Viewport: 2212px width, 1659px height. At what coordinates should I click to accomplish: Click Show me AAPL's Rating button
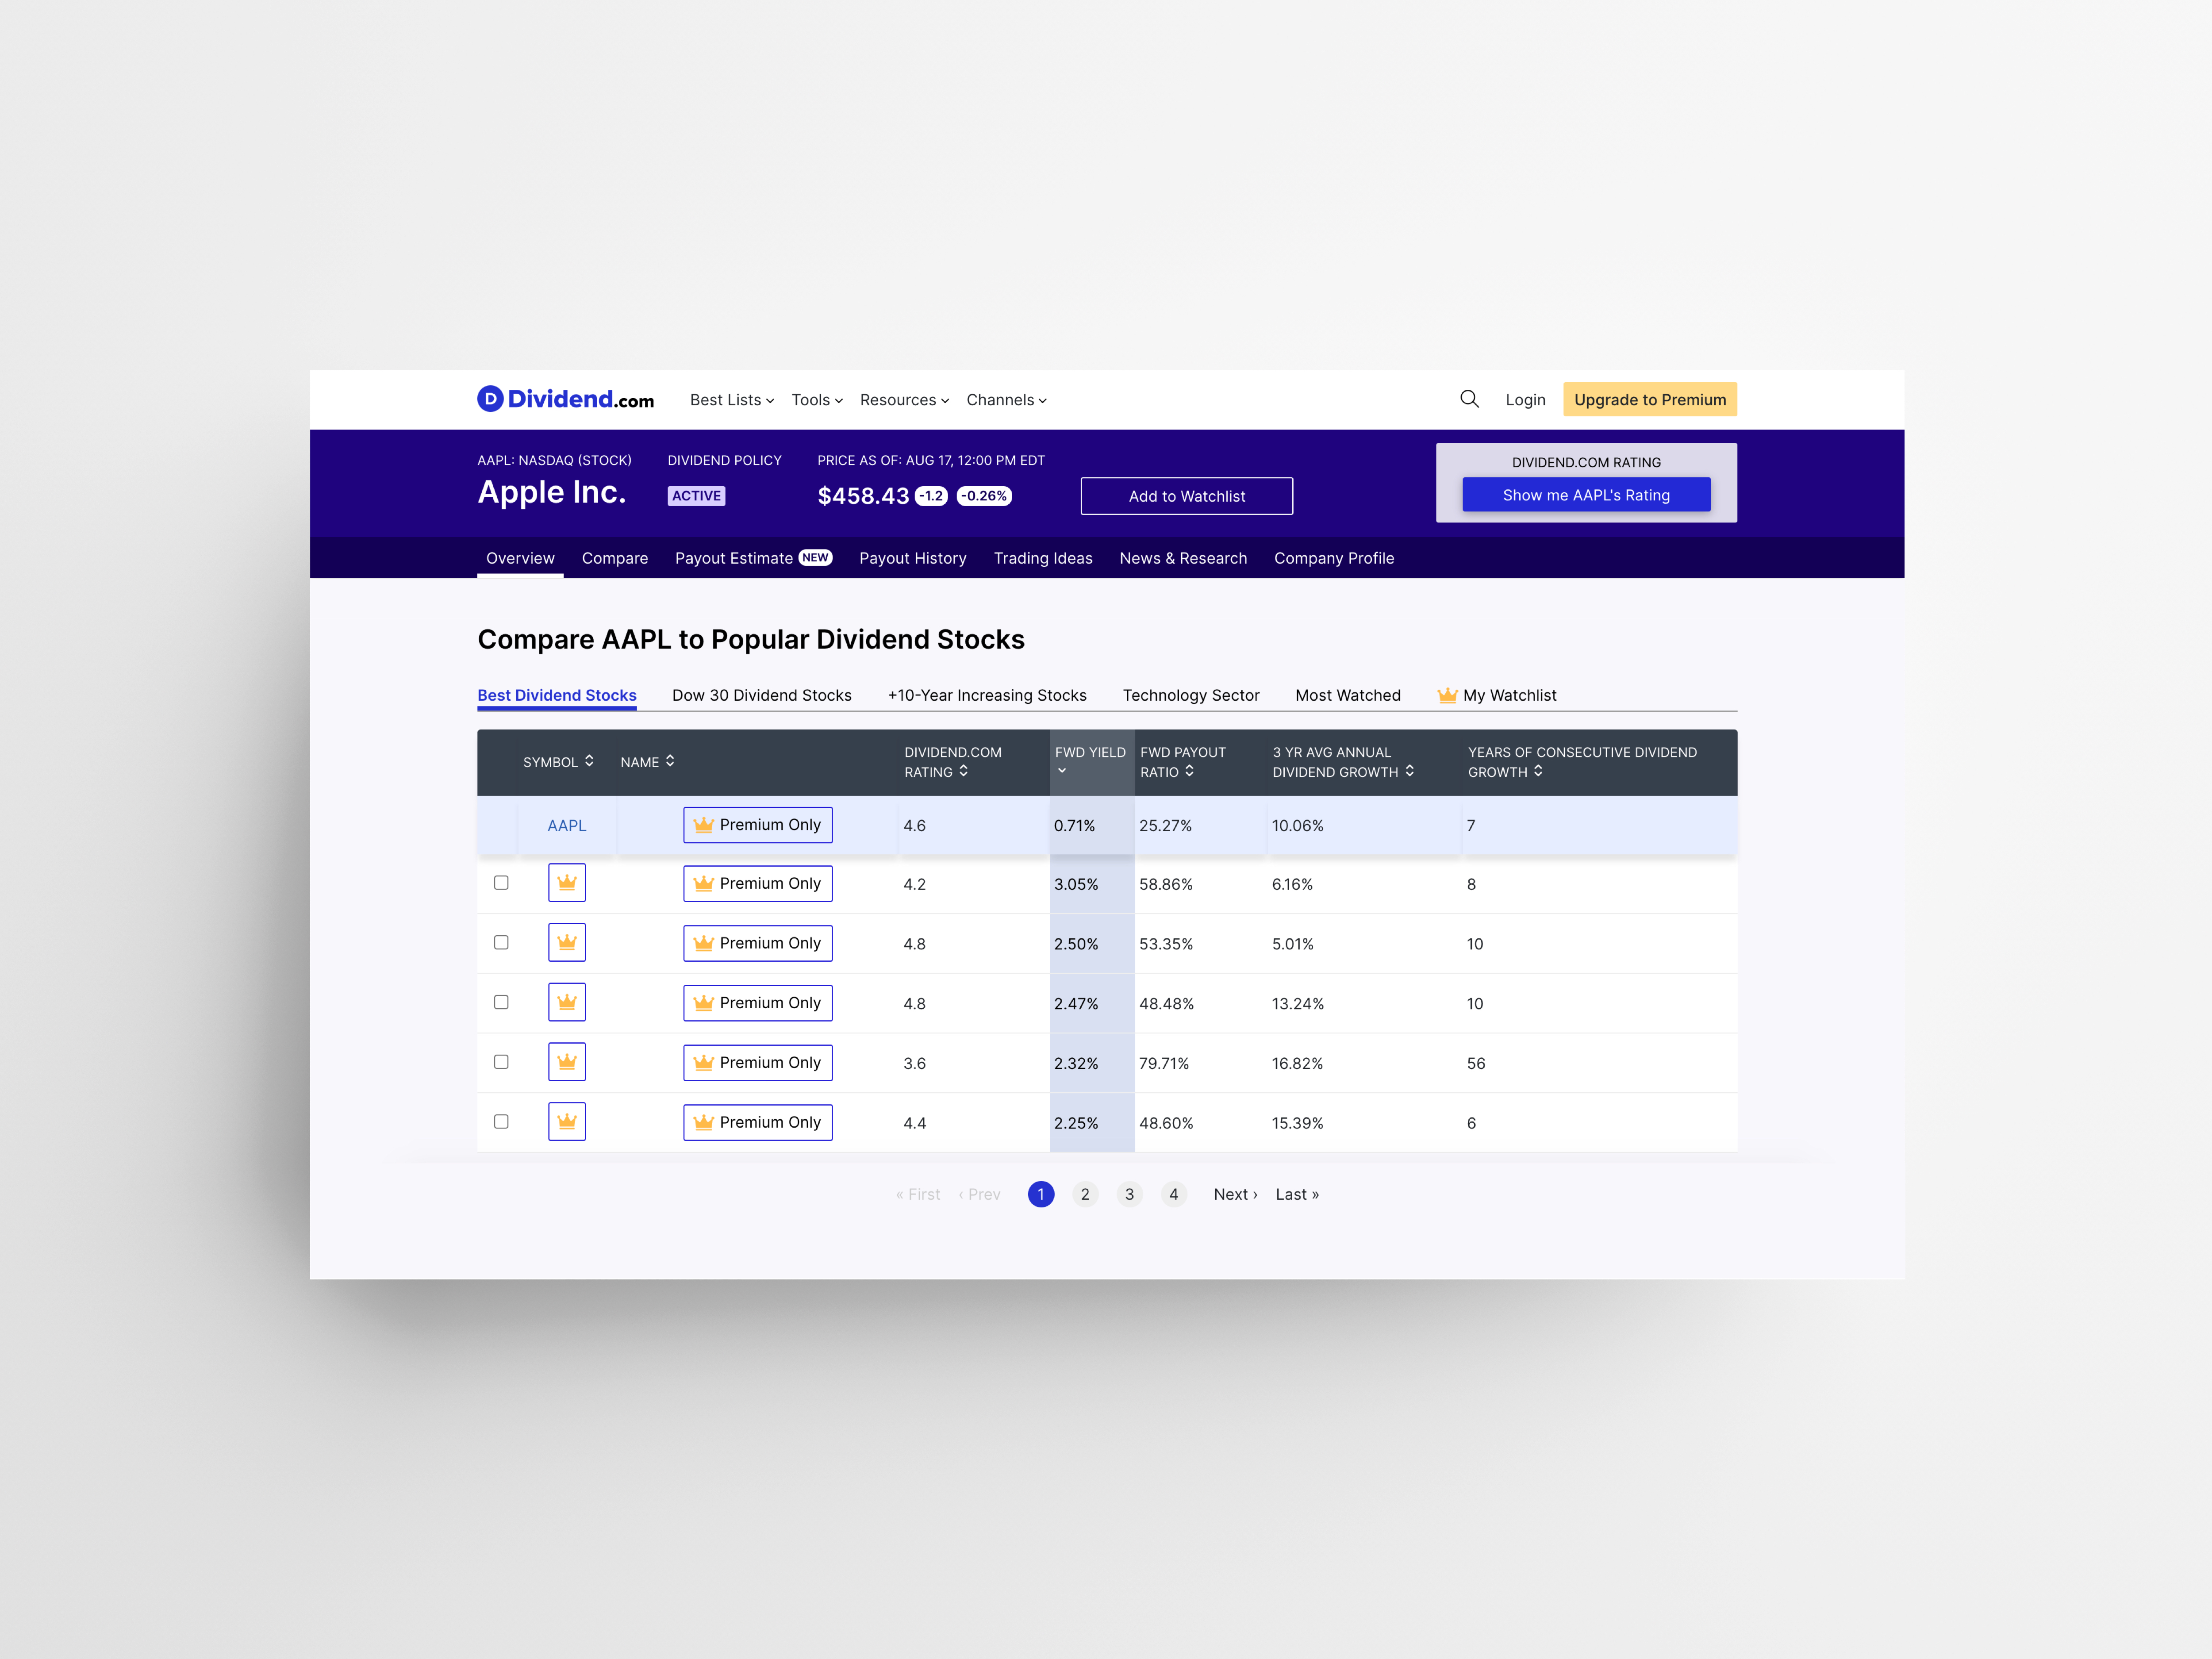(x=1586, y=495)
